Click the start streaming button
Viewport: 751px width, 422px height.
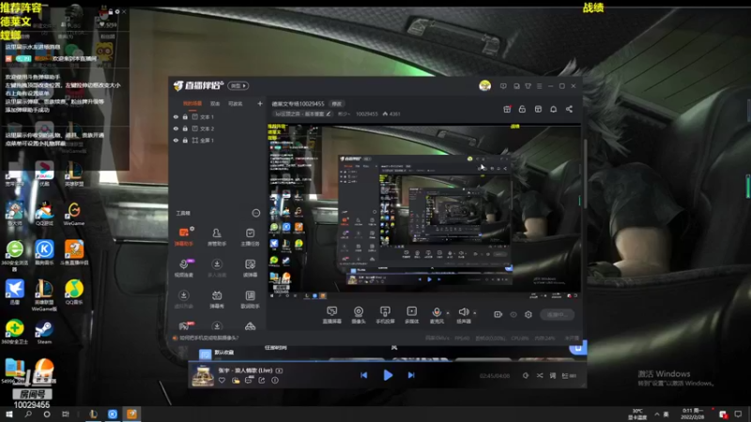[557, 314]
